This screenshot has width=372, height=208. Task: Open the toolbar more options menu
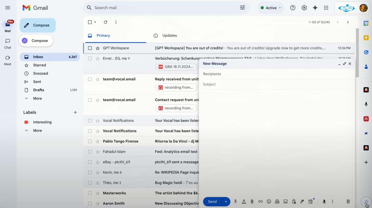click(116, 22)
